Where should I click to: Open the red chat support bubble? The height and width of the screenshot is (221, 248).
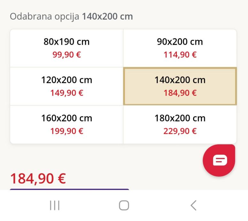(219, 161)
